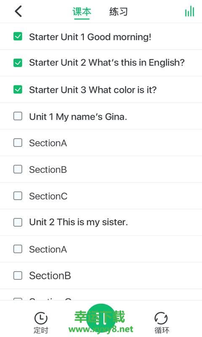Check the Unit 2 This is my sister box

point(18,222)
